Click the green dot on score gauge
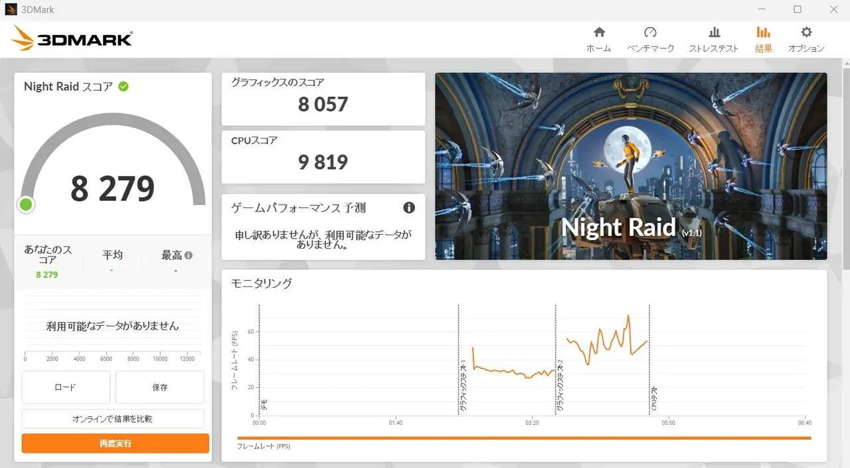This screenshot has height=468, width=850. pos(27,204)
